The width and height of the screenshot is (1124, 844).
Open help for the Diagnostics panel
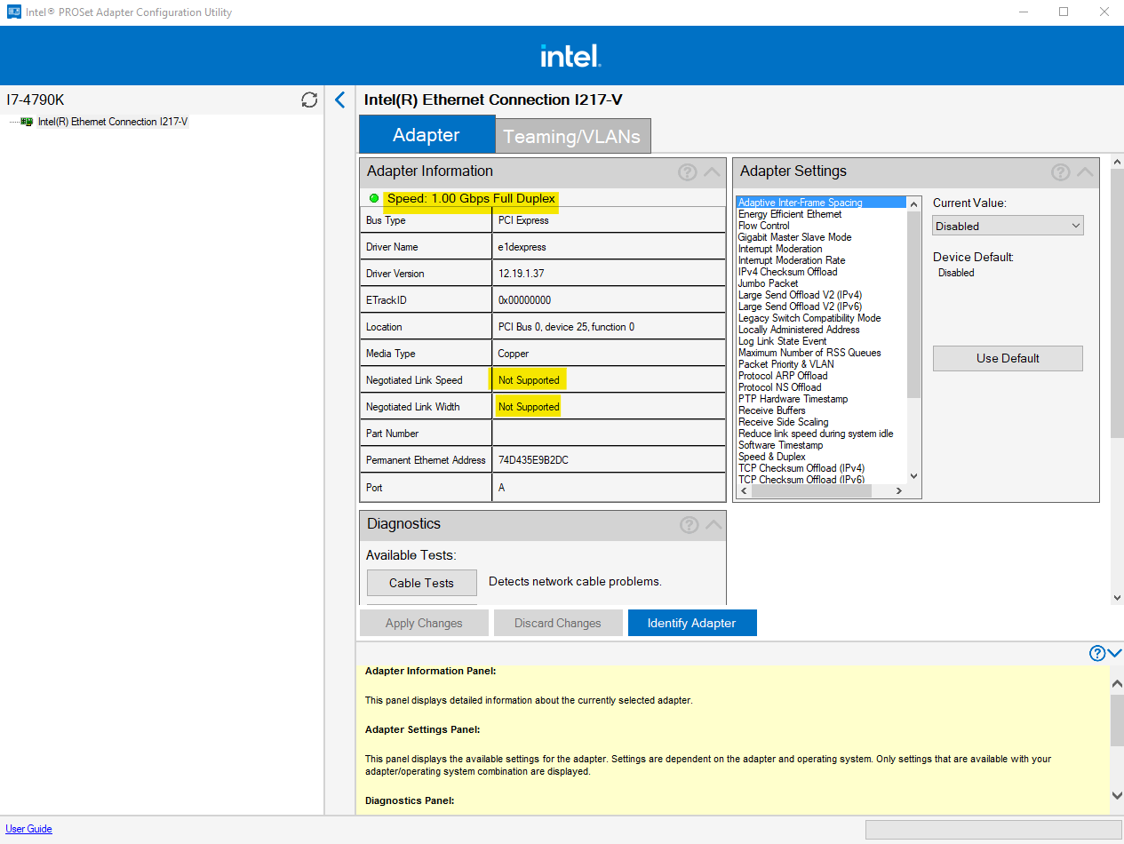click(x=689, y=524)
